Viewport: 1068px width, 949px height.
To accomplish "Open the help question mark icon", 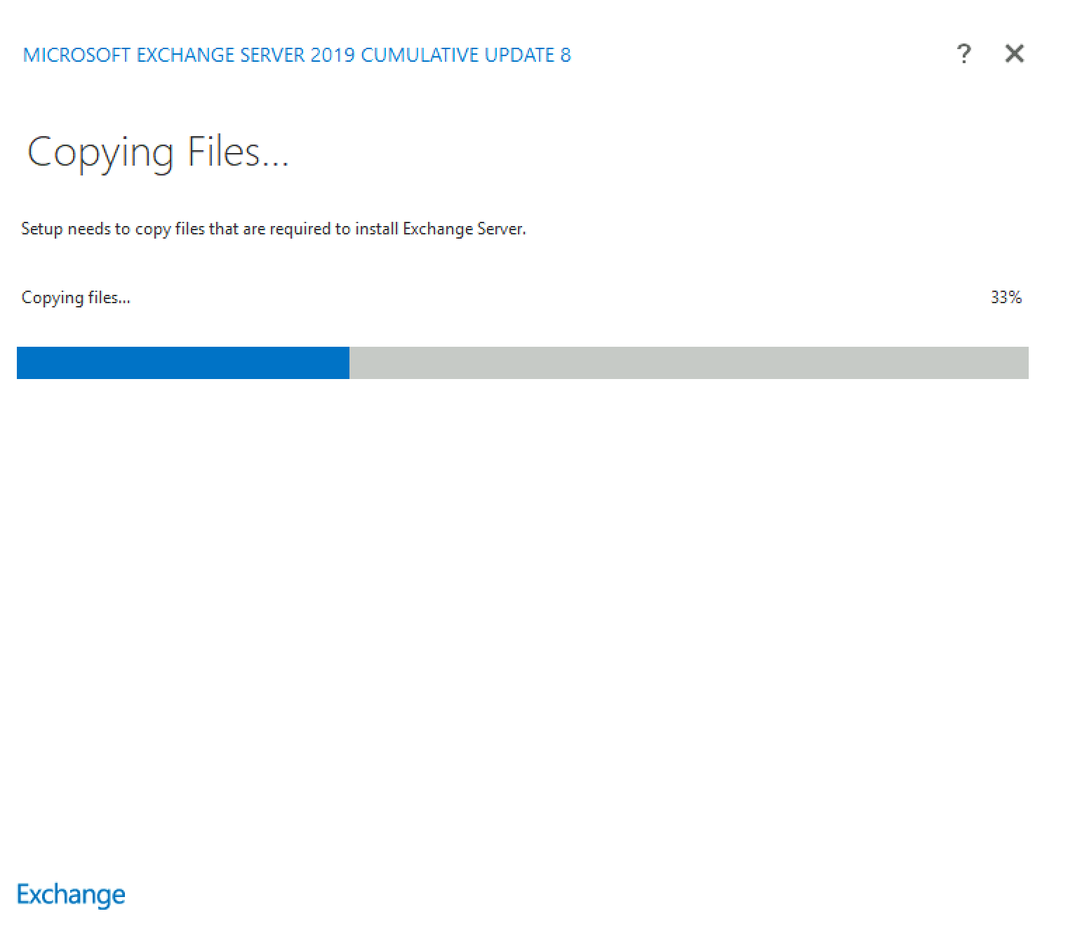I will (964, 53).
